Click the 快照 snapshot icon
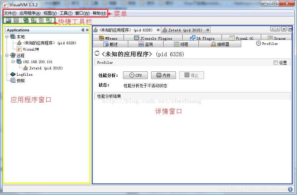297x195 pixels. 13,80
